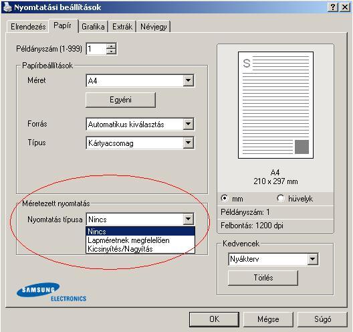The width and height of the screenshot is (353, 332).
Task: Choose Kicsinyítés/Nagyítás option
Action: (140, 249)
